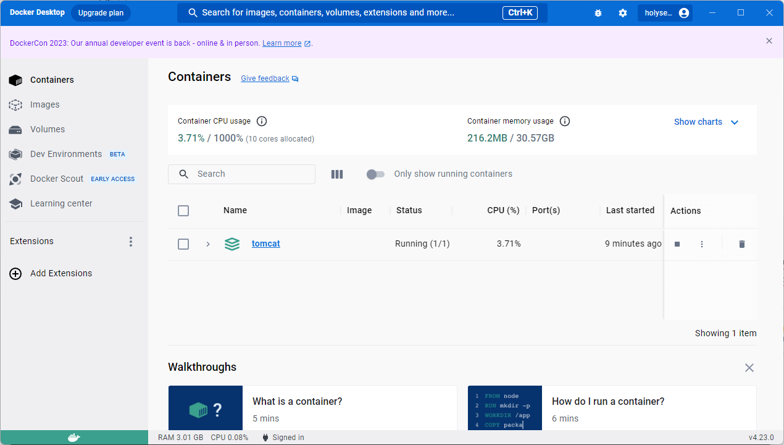Image resolution: width=784 pixels, height=445 pixels.
Task: Open the holyse account menu
Action: click(665, 13)
